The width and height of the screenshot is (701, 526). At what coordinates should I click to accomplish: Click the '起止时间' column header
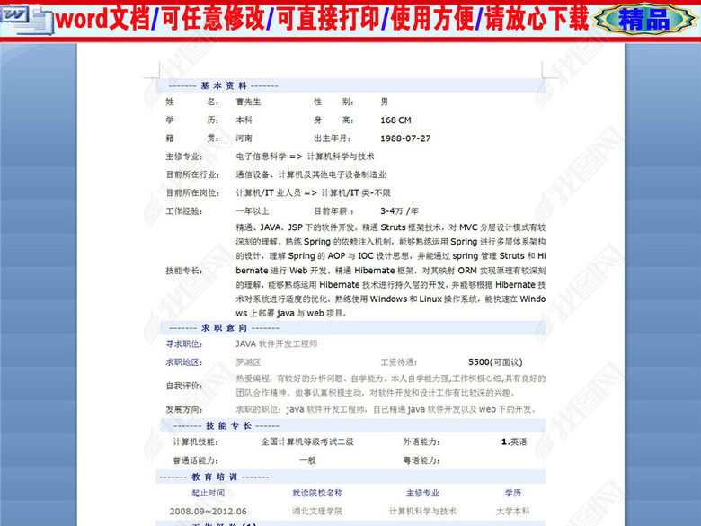[x=208, y=493]
